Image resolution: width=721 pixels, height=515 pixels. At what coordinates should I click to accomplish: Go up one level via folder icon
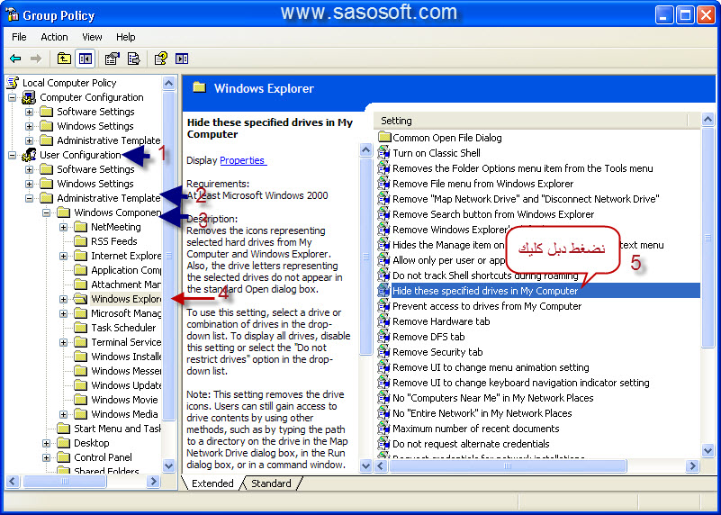tap(64, 59)
